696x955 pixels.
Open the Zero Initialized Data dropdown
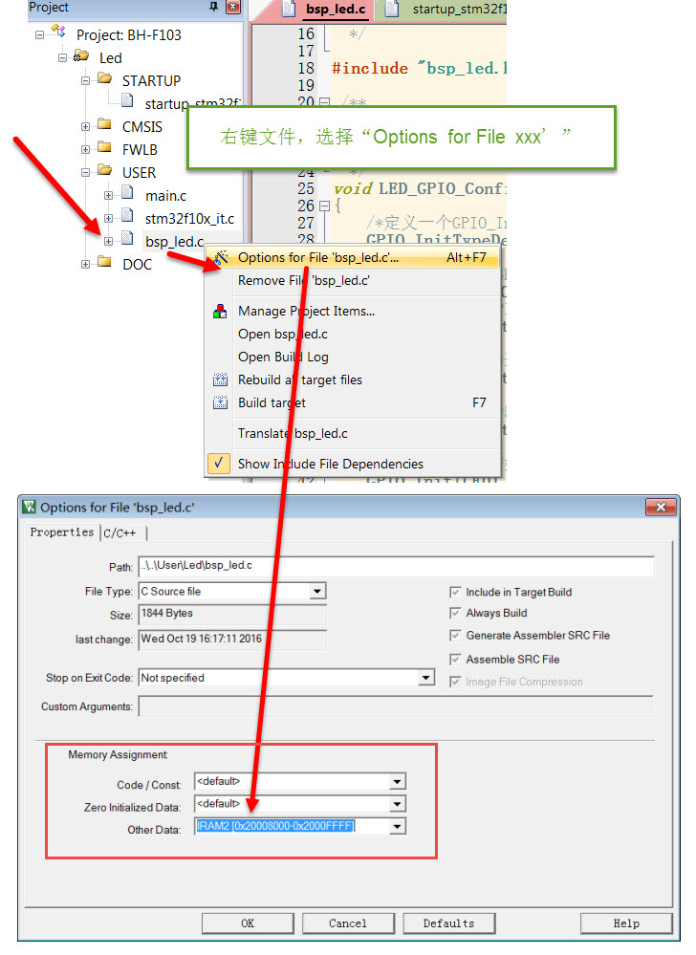point(397,805)
